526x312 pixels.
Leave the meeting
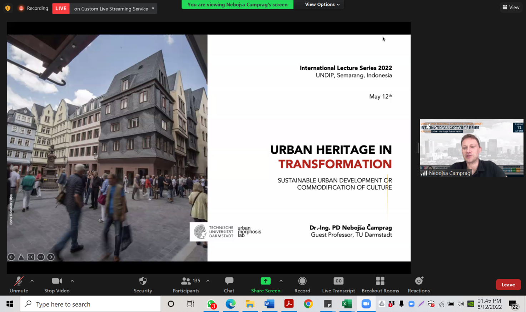[508, 285]
